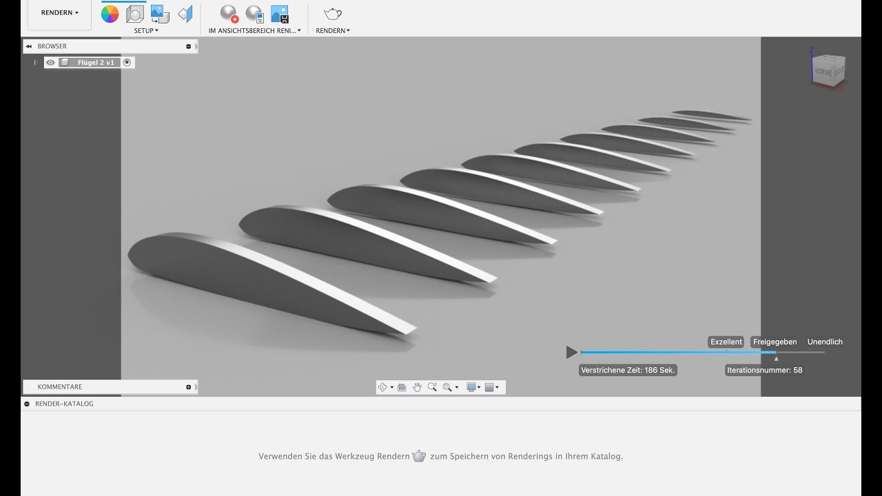Set render quality to Exzellent
Viewport: 882px width, 496px height.
726,342
